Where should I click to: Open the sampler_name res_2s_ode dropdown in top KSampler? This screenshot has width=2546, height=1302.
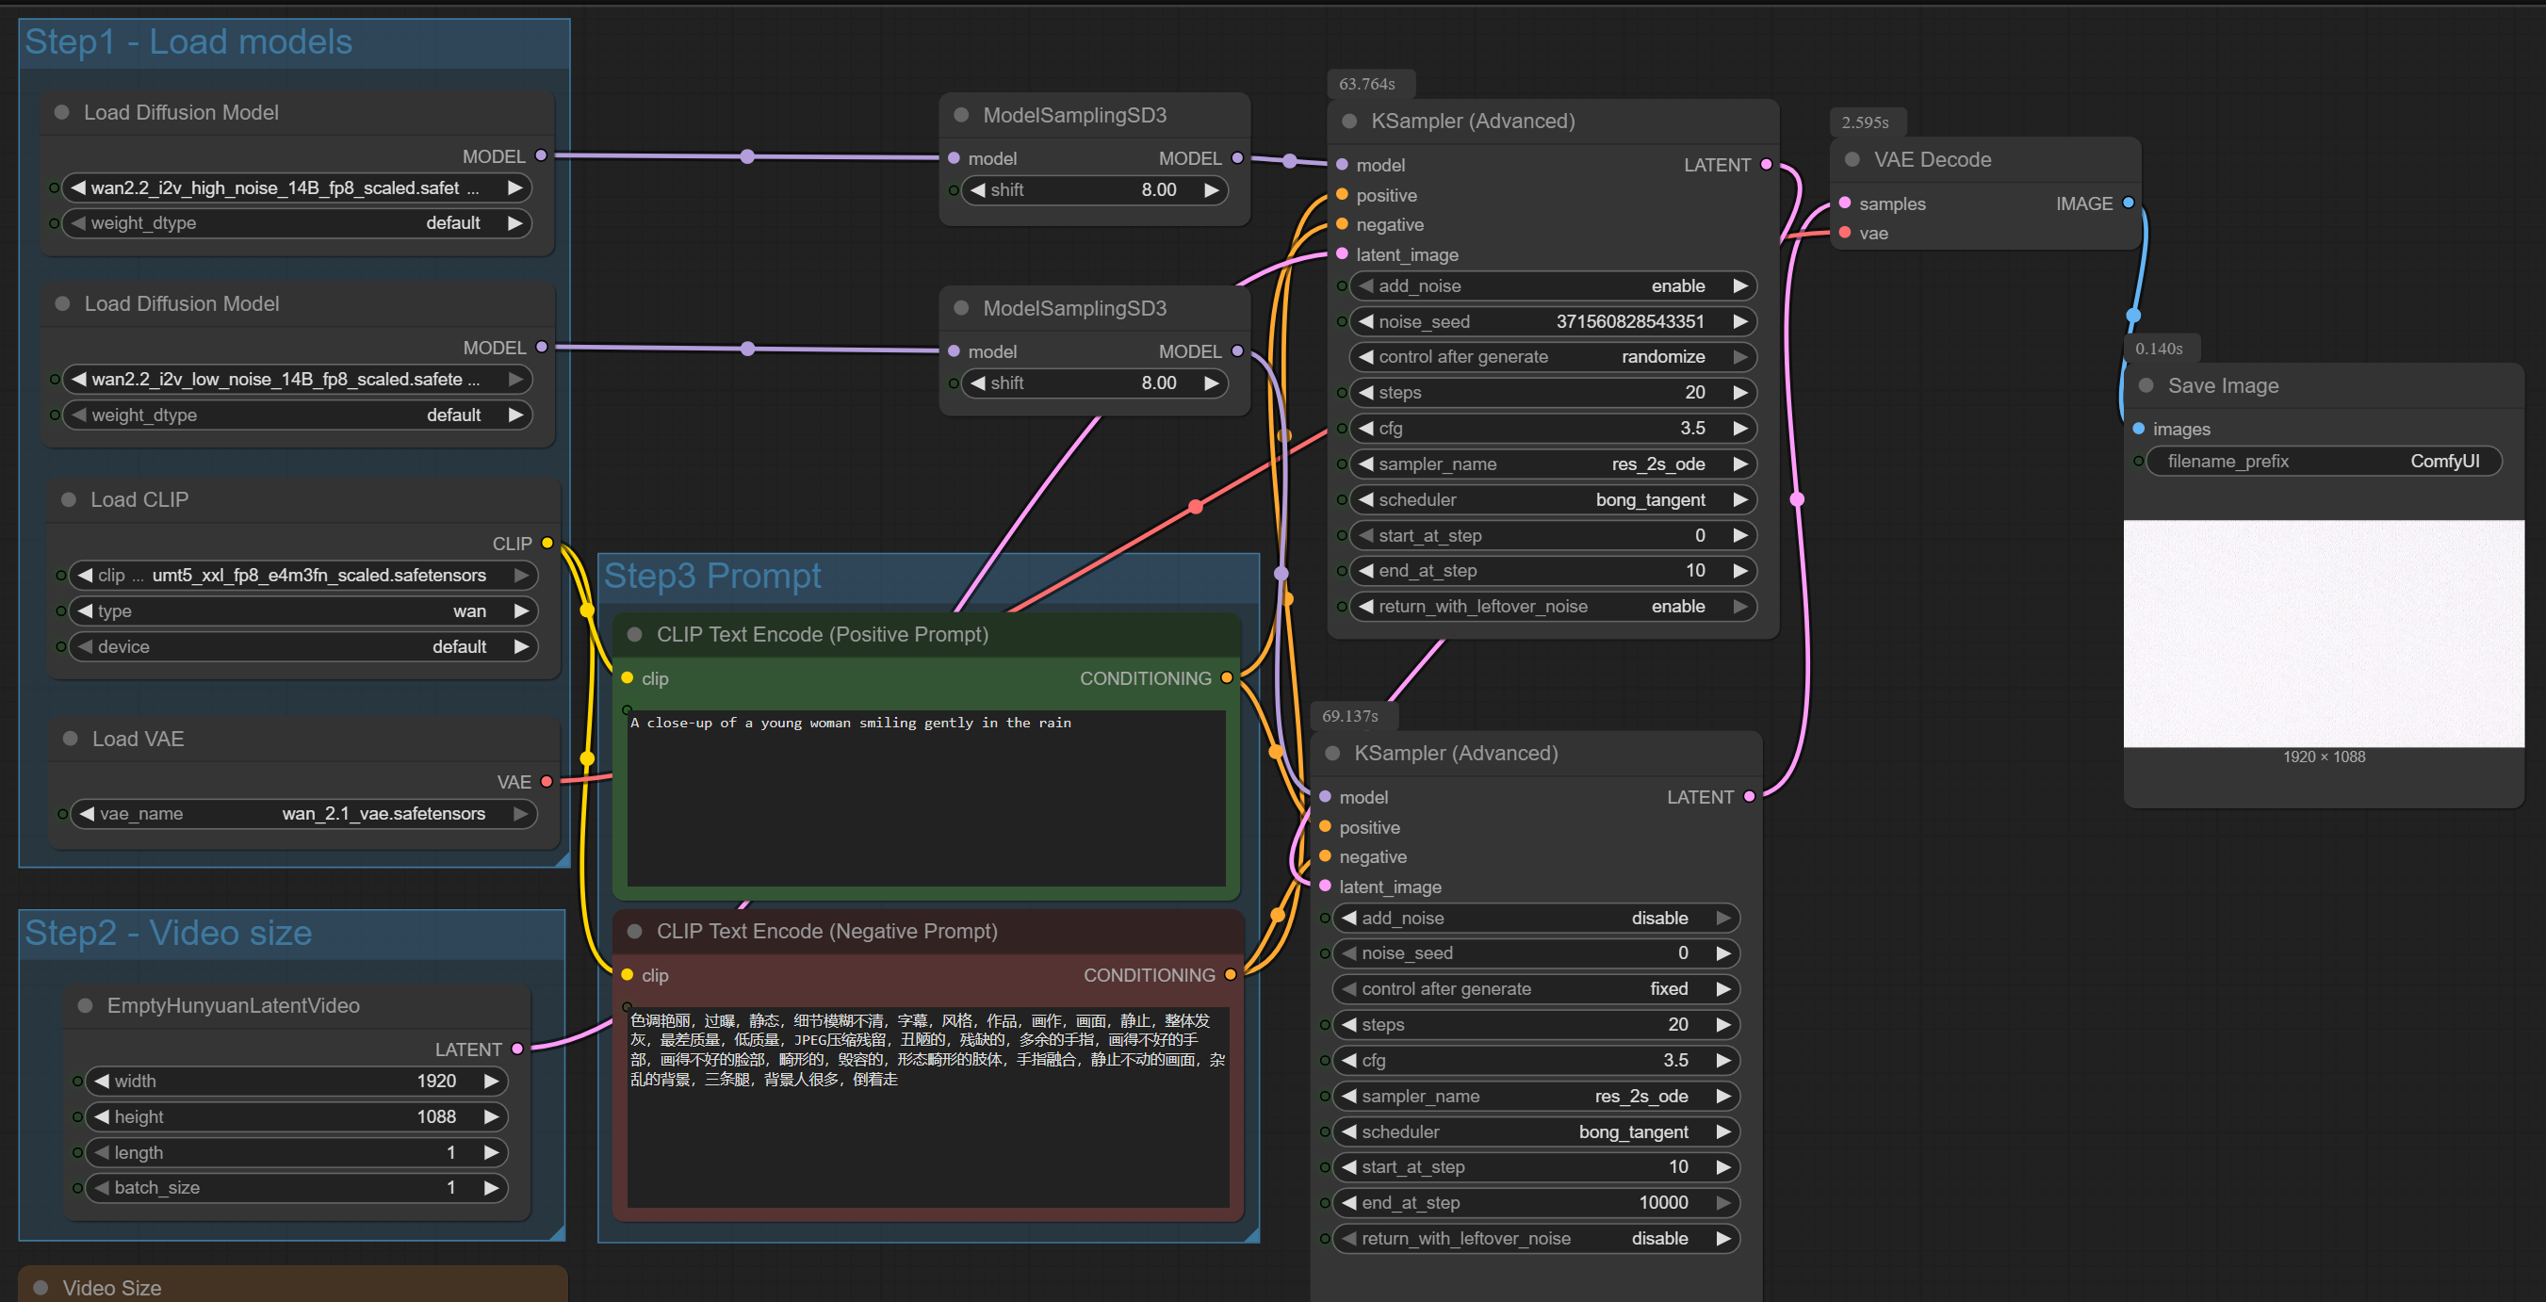pyautogui.click(x=1552, y=464)
